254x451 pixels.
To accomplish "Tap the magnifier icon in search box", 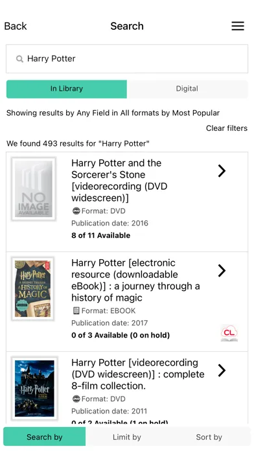I will [x=19, y=59].
